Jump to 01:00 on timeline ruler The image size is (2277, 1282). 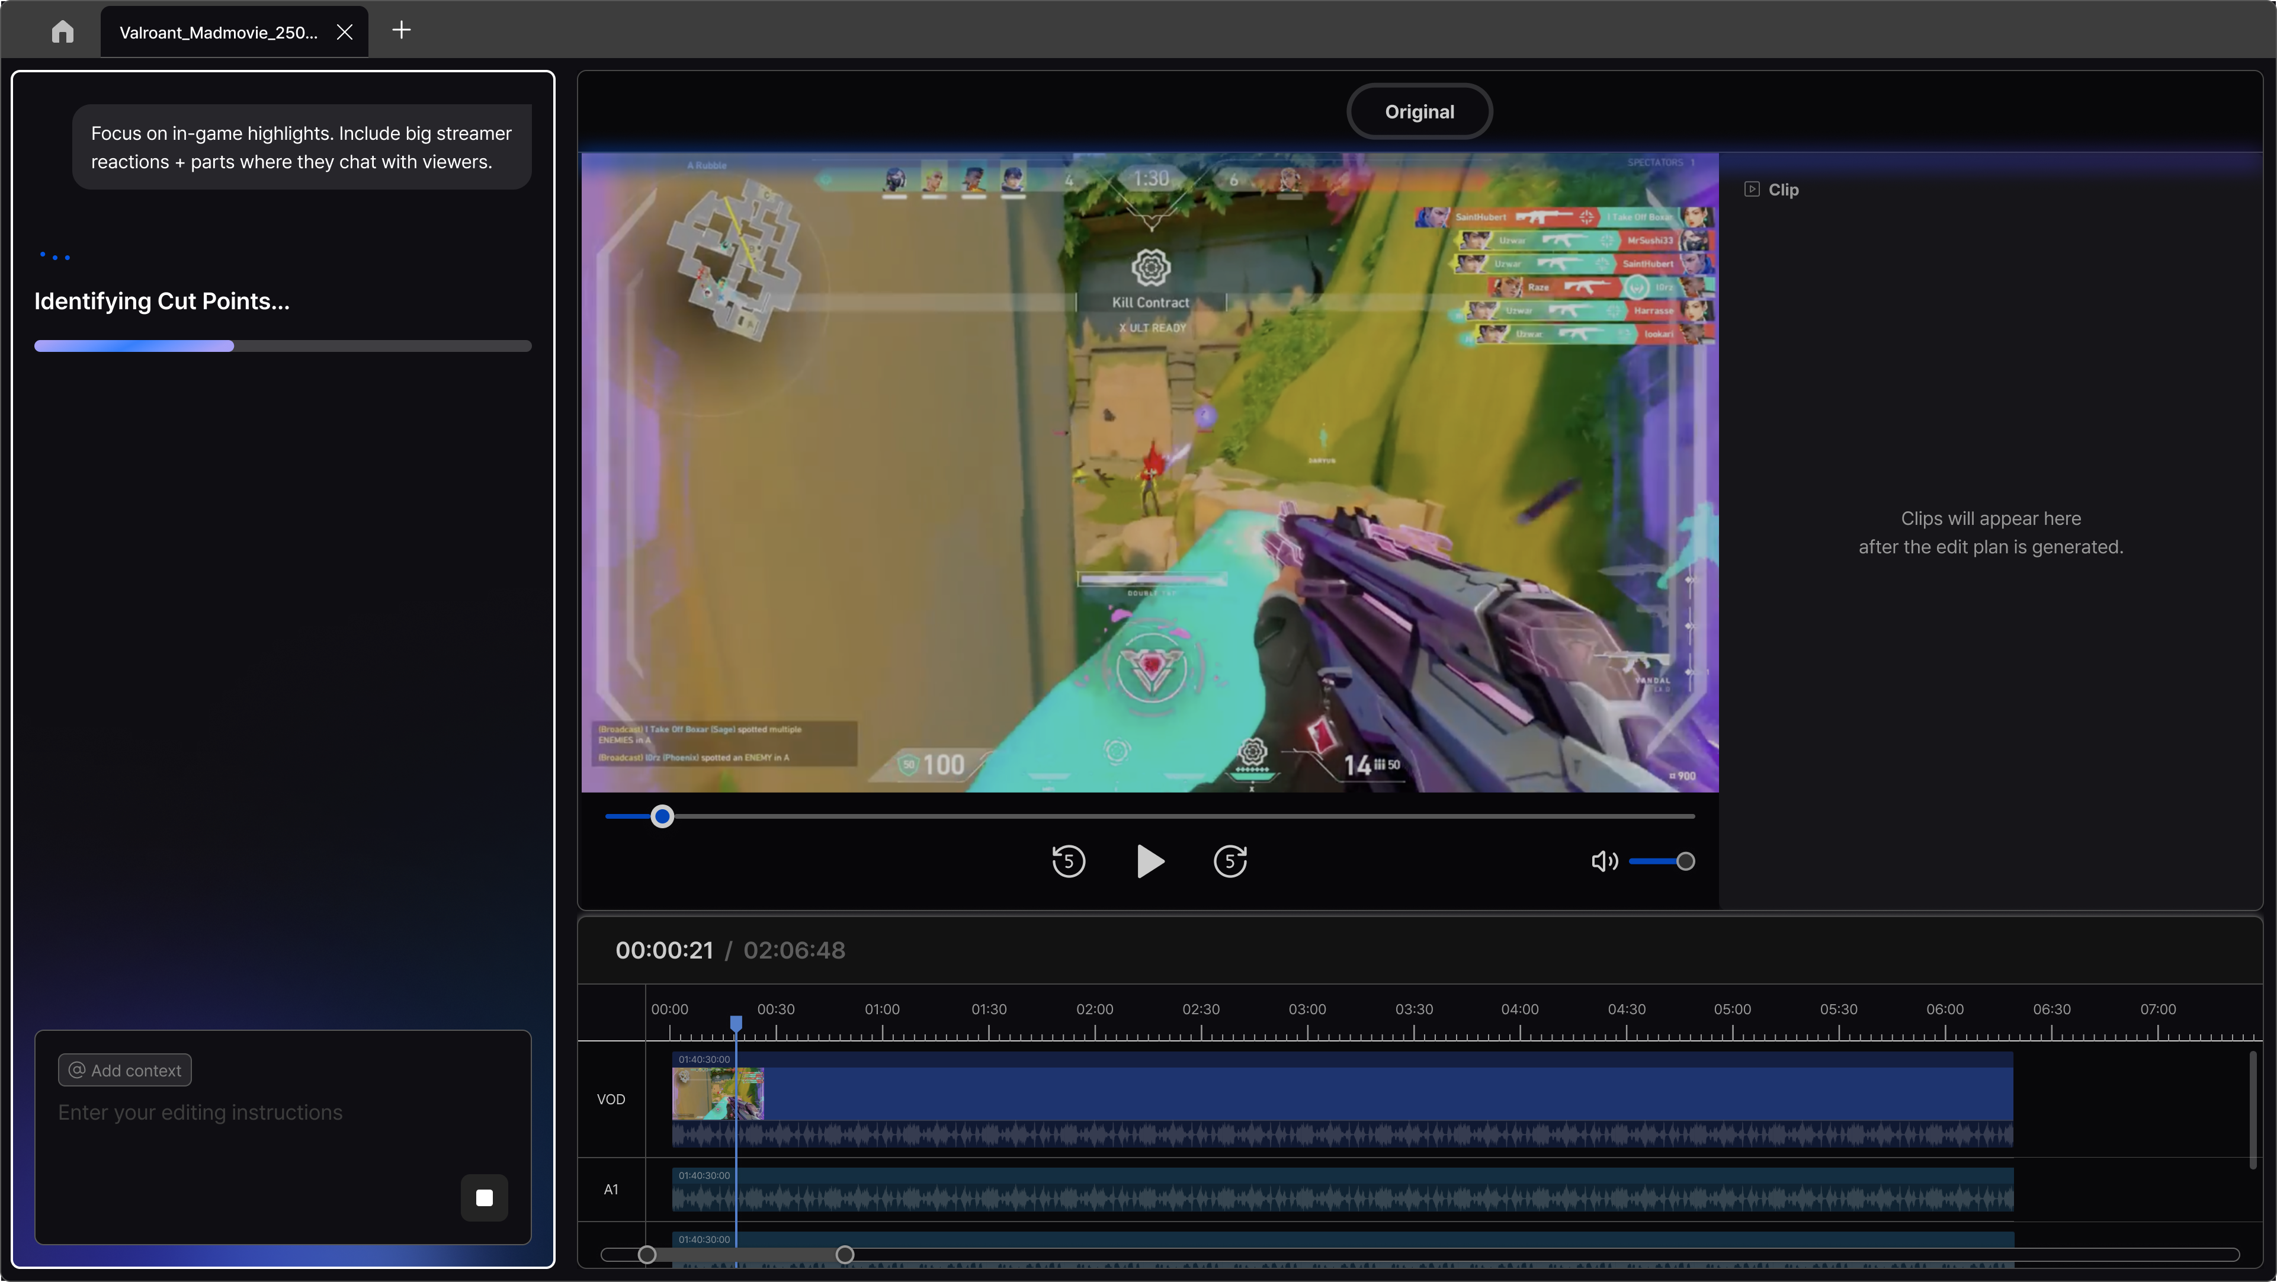click(882, 1009)
